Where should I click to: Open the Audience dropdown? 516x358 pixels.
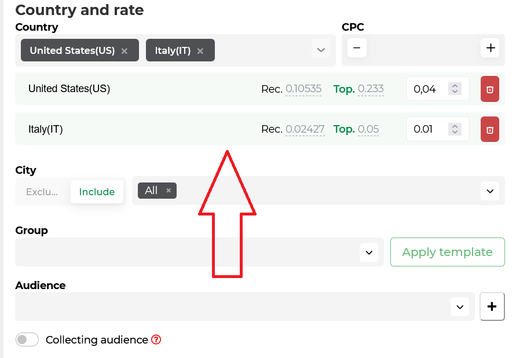pyautogui.click(x=460, y=308)
